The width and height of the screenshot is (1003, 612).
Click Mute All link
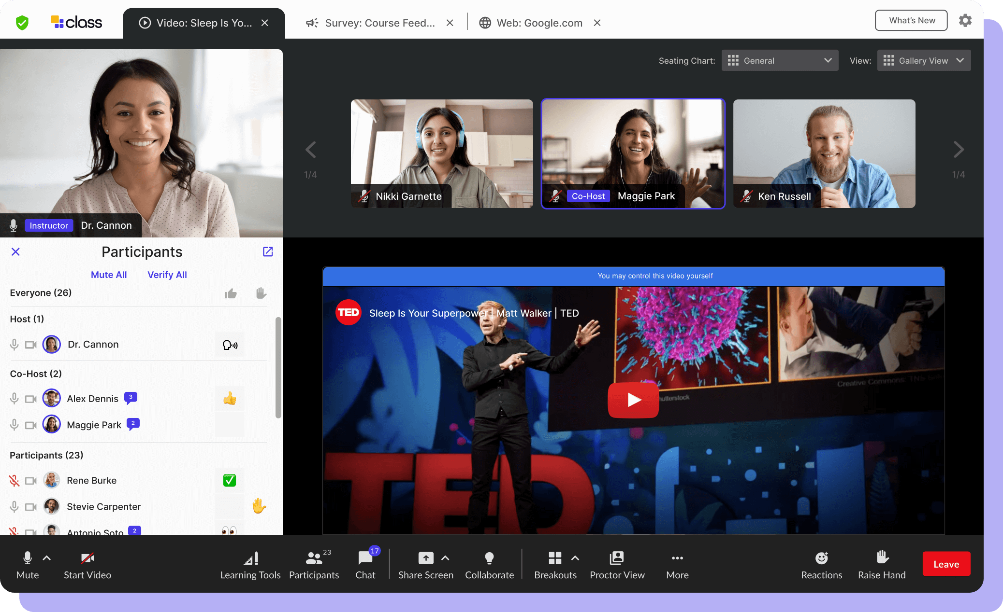pyautogui.click(x=109, y=275)
